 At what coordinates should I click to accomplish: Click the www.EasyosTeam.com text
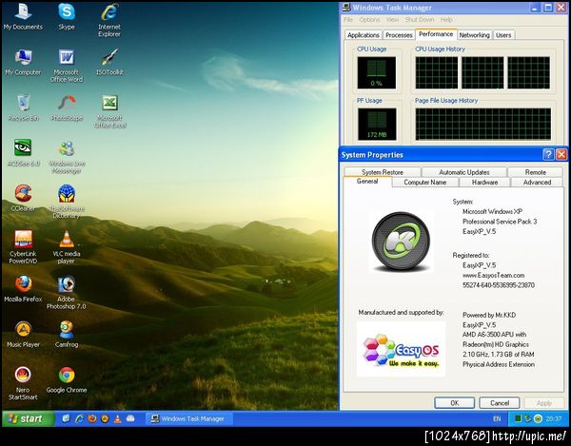pyautogui.click(x=493, y=276)
